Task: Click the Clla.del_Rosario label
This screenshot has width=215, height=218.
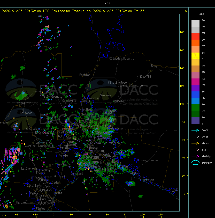Action: pos(122,59)
